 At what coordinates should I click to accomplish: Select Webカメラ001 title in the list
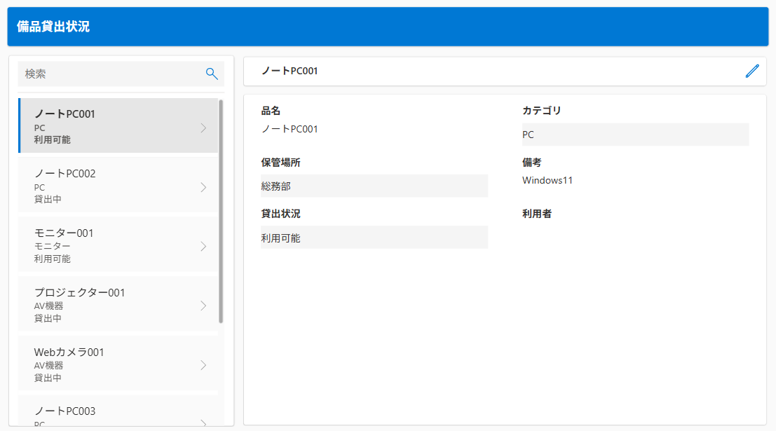pos(69,353)
